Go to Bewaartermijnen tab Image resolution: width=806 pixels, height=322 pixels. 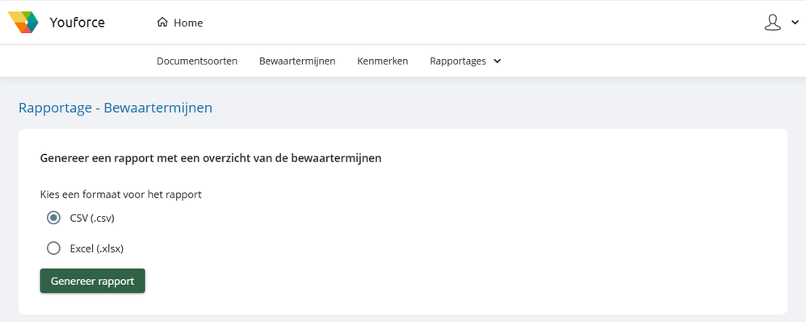[297, 61]
